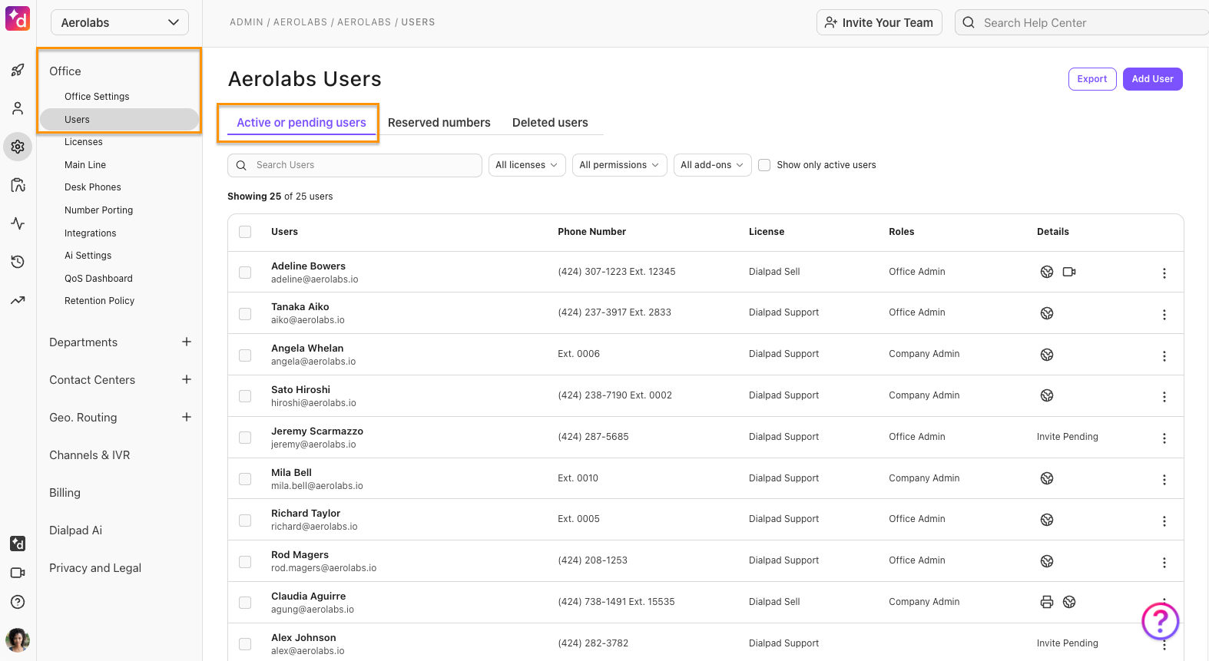Open the user avatar at sidebar bottom
This screenshot has width=1209, height=661.
click(x=18, y=640)
